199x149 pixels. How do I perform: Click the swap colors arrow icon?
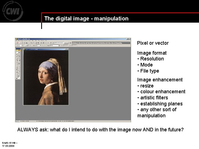[19, 76]
